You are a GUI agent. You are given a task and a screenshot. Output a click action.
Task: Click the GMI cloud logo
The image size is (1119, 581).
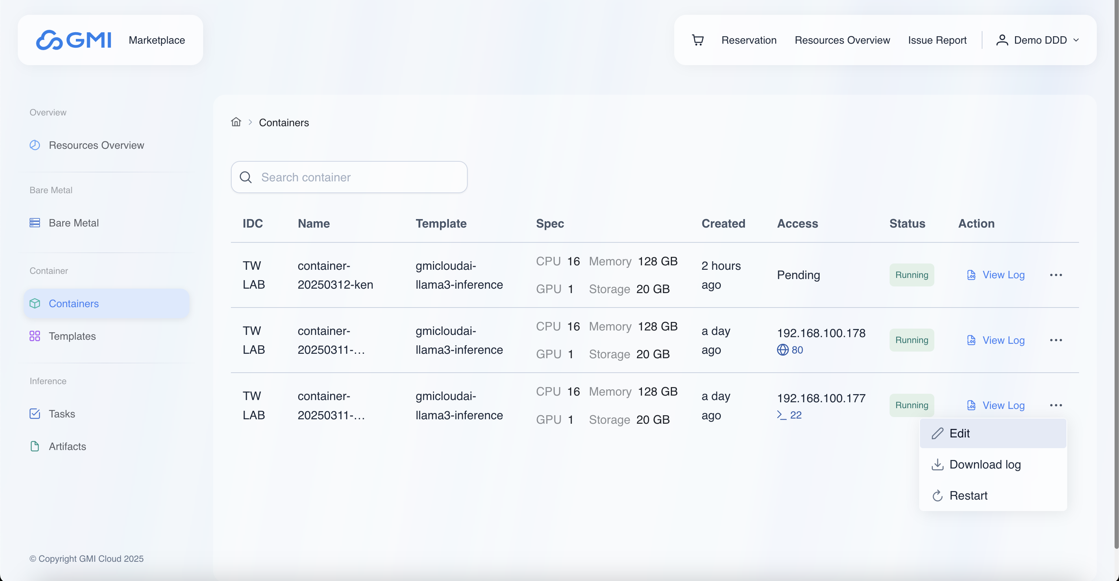pyautogui.click(x=73, y=40)
